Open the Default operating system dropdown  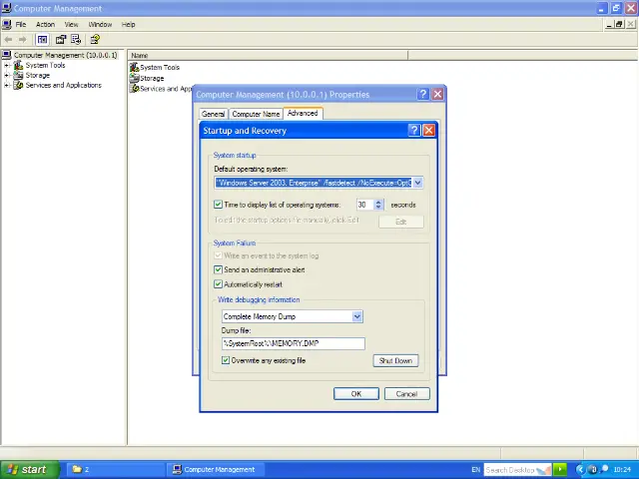(x=417, y=183)
